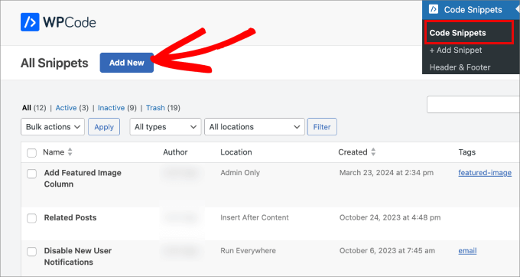Show All snippets filter
The image size is (520, 277).
(x=27, y=108)
